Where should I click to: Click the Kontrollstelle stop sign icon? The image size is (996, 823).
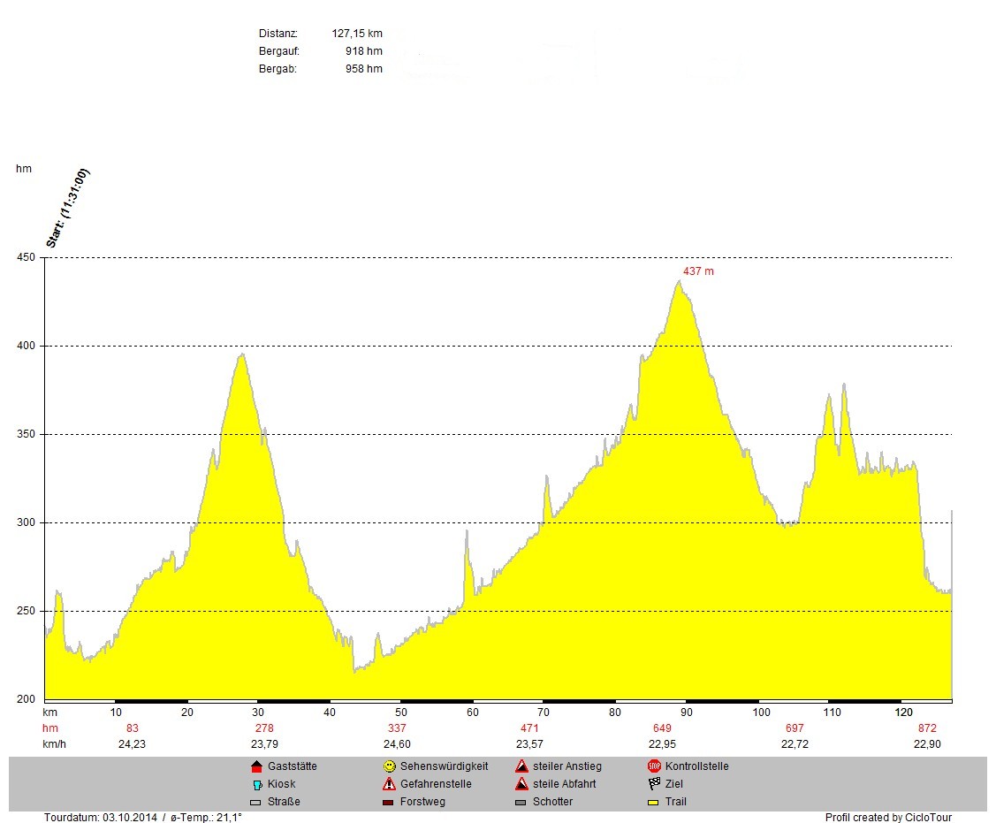[x=654, y=766]
